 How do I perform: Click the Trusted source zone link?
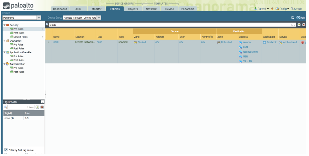(x=142, y=42)
